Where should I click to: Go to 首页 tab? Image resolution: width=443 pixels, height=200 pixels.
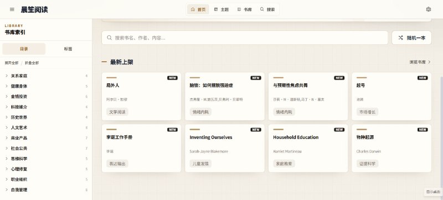click(198, 9)
